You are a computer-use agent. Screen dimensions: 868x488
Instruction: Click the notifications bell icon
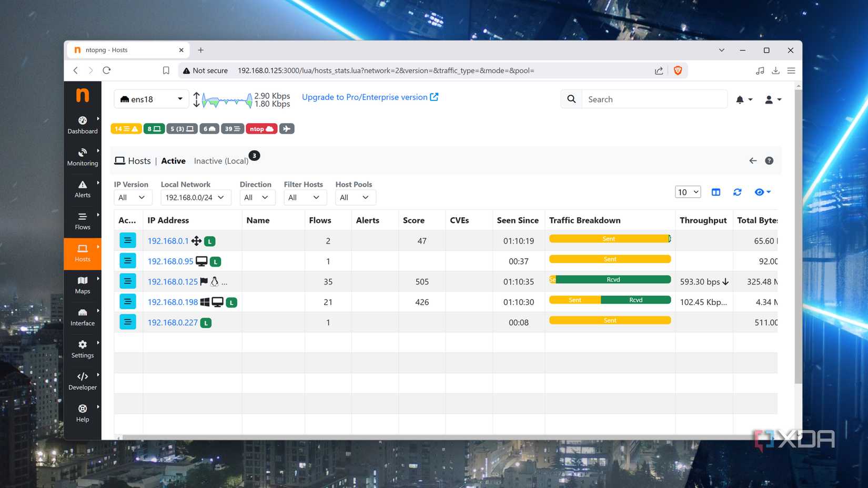741,99
